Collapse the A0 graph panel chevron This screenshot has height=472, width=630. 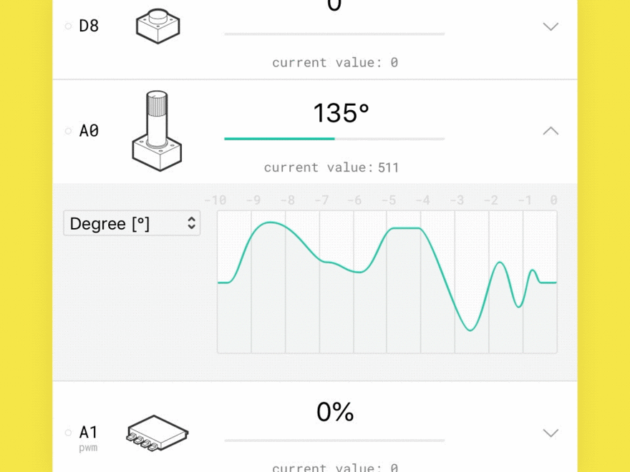(550, 131)
